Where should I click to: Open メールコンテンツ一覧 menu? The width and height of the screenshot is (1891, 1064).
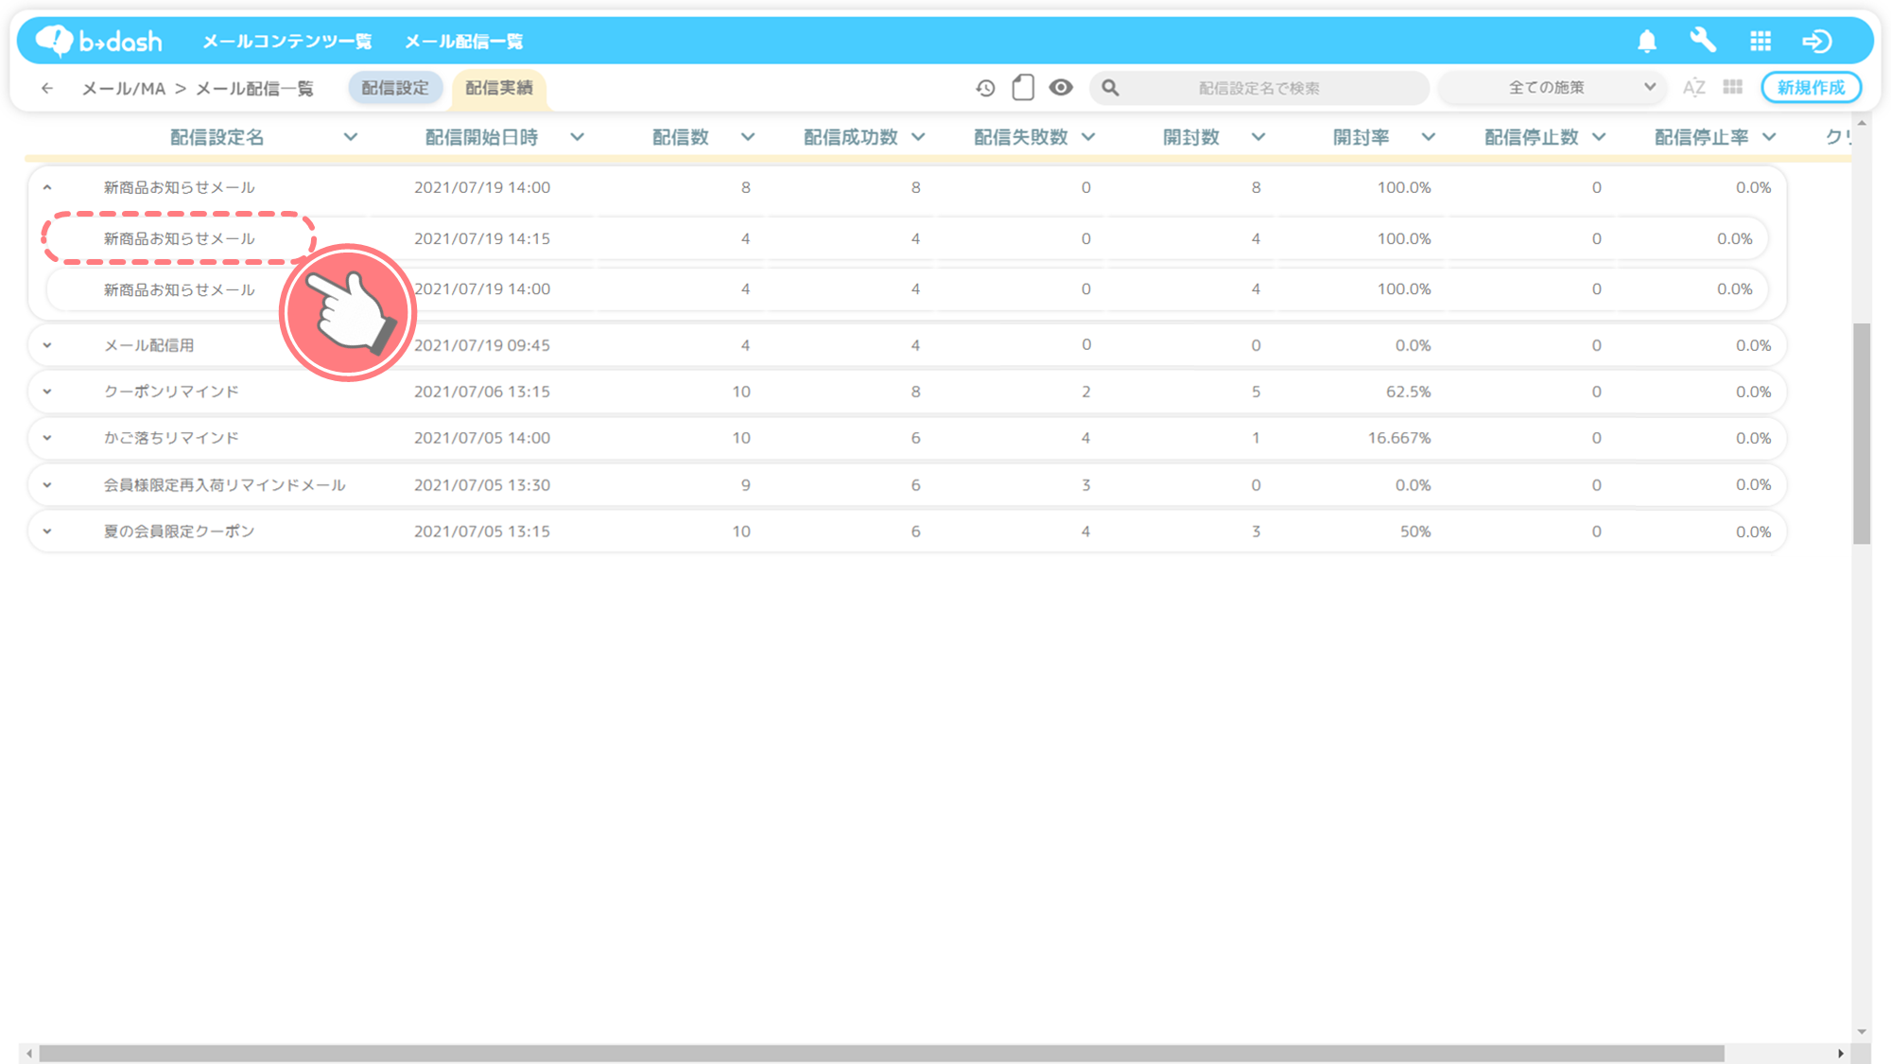pyautogui.click(x=287, y=42)
